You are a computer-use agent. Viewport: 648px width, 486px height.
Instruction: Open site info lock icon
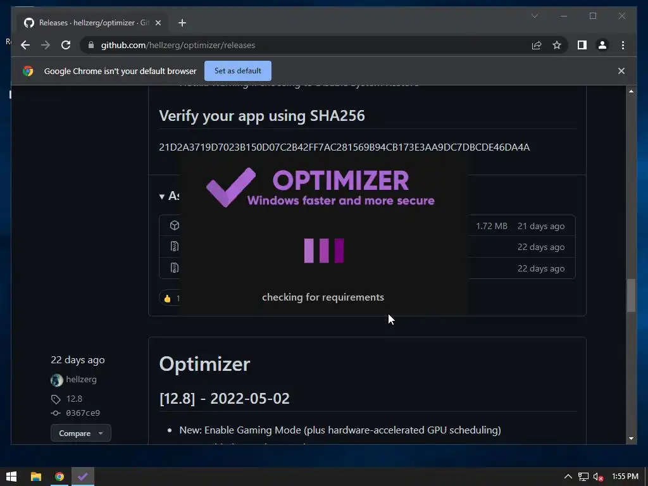91,45
